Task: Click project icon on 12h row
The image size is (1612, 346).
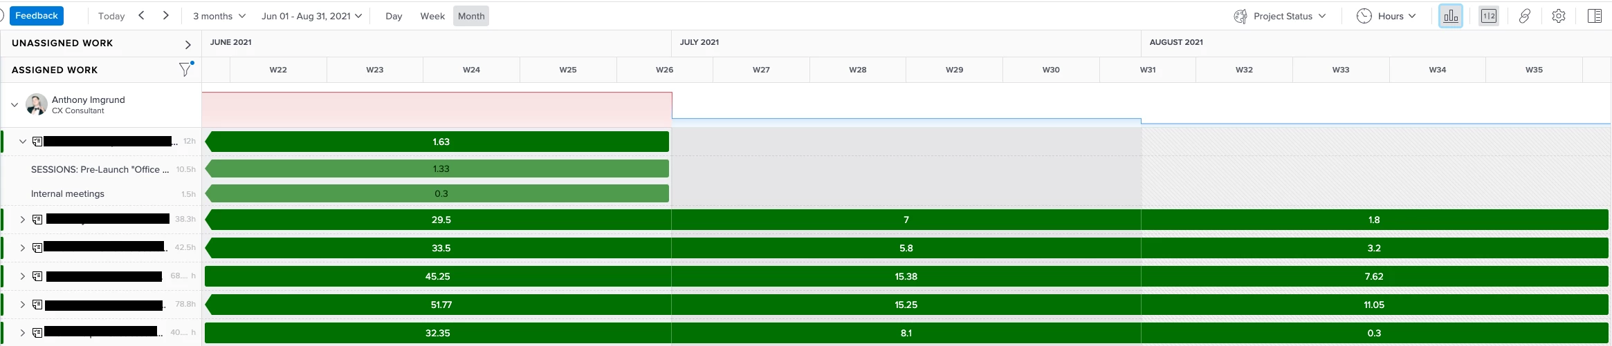Action: (x=37, y=142)
